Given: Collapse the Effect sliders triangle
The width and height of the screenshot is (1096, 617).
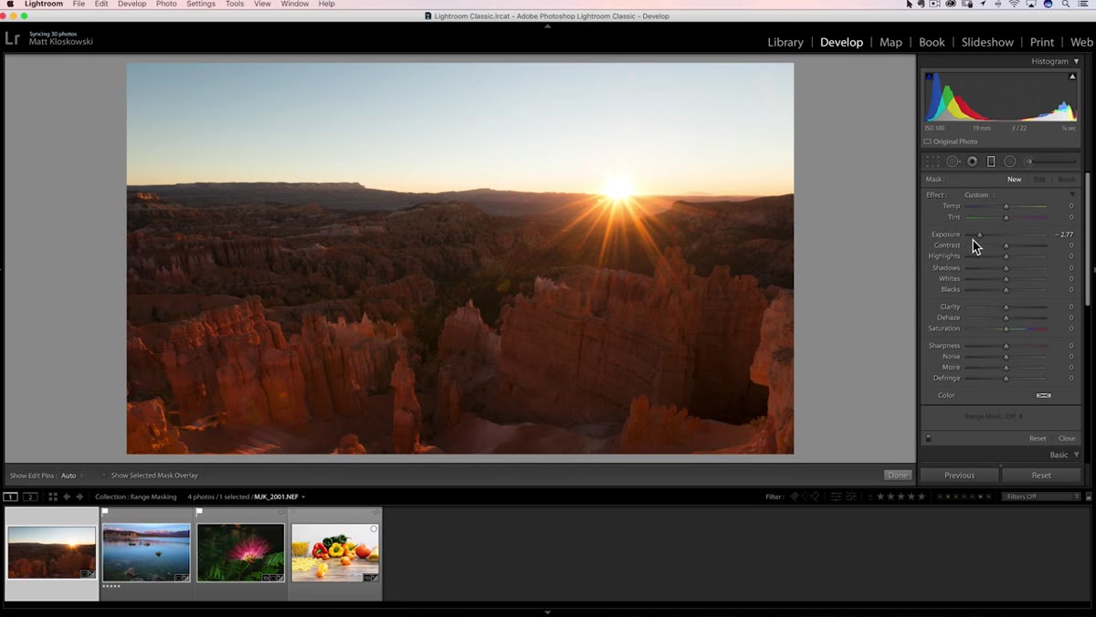Looking at the screenshot, I should pos(1072,194).
